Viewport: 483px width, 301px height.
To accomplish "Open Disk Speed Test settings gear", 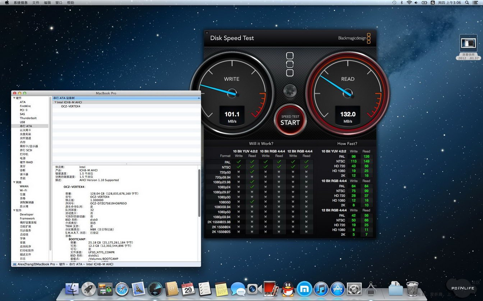I will (290, 91).
